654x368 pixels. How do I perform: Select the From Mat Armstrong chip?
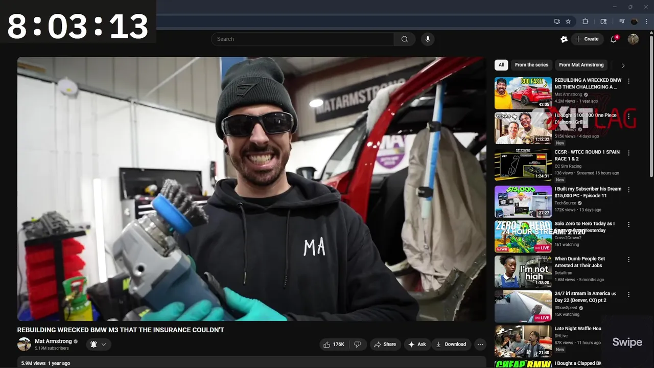581,65
